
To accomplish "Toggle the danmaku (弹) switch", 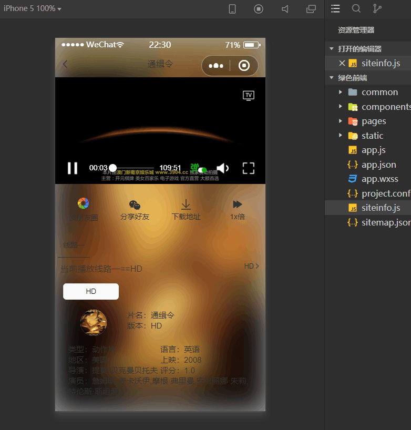I will click(x=199, y=168).
